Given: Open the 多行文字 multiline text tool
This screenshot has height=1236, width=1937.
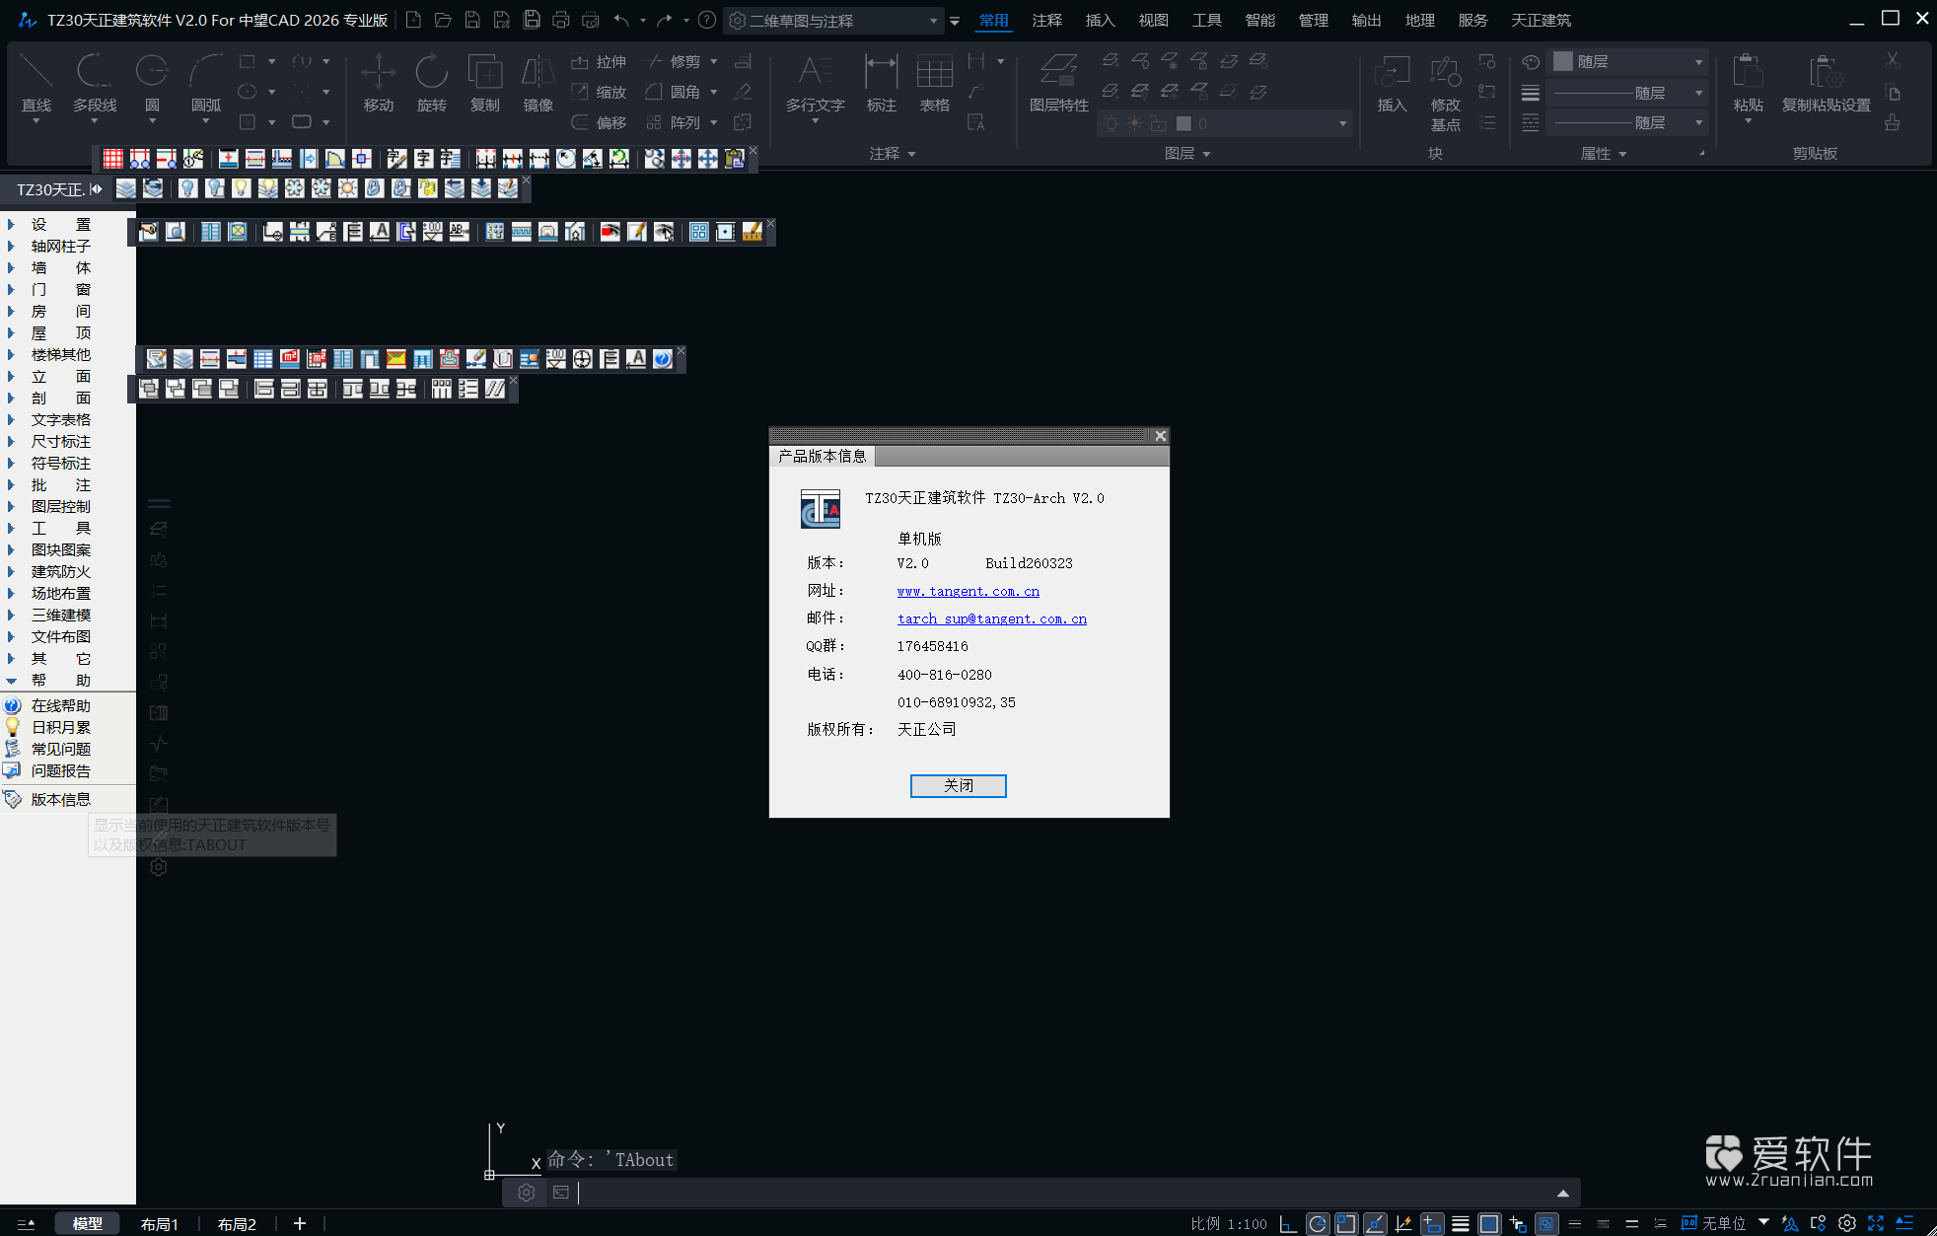Looking at the screenshot, I should click(x=815, y=83).
